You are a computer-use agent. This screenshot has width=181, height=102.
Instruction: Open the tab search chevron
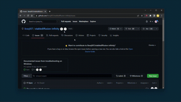pyautogui.click(x=145, y=10)
